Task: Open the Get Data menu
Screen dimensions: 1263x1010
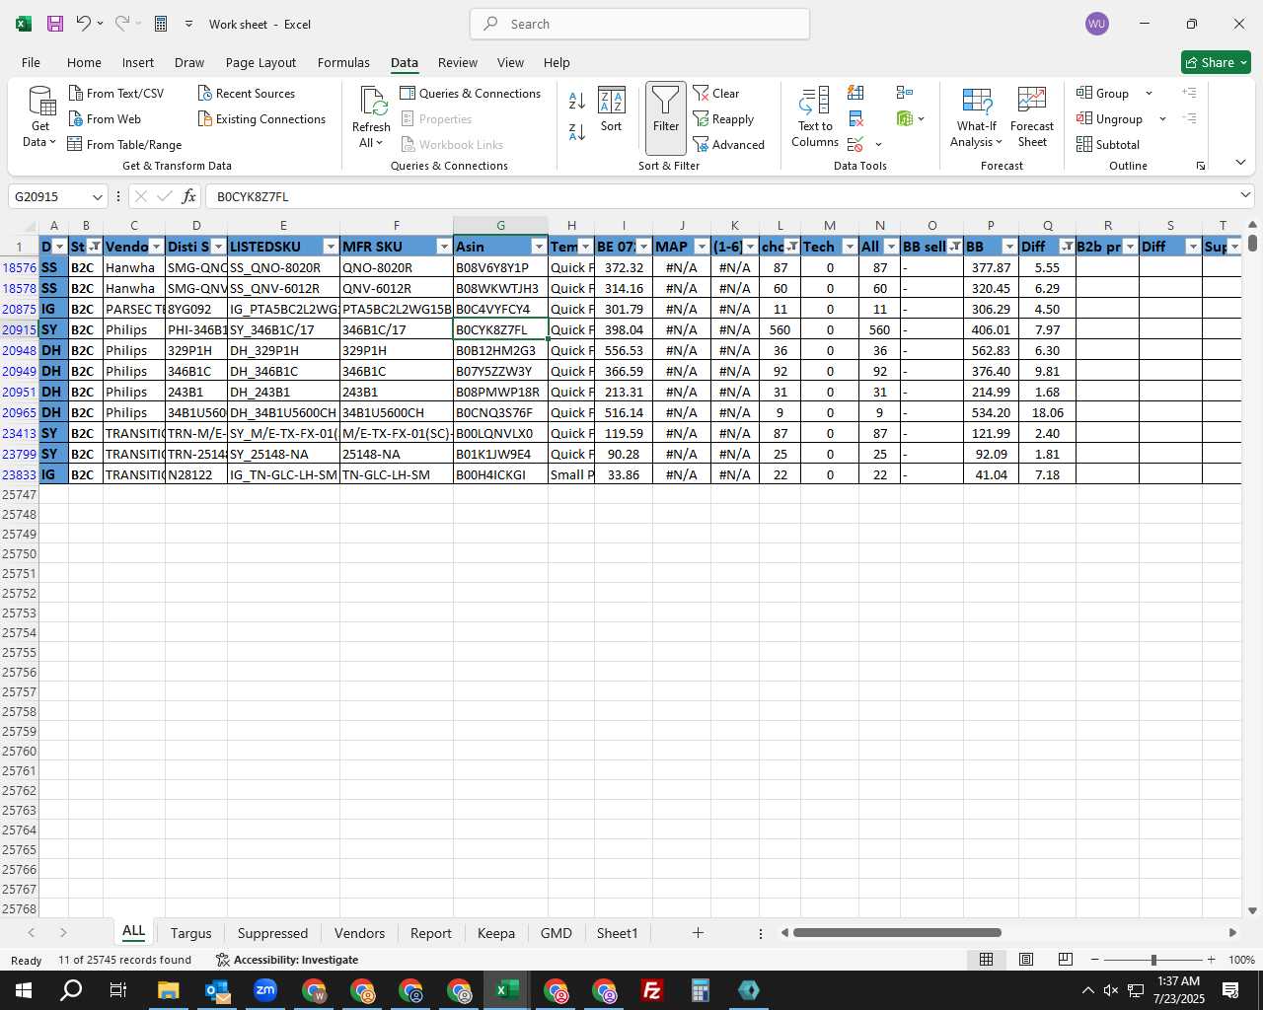Action: click(x=40, y=117)
